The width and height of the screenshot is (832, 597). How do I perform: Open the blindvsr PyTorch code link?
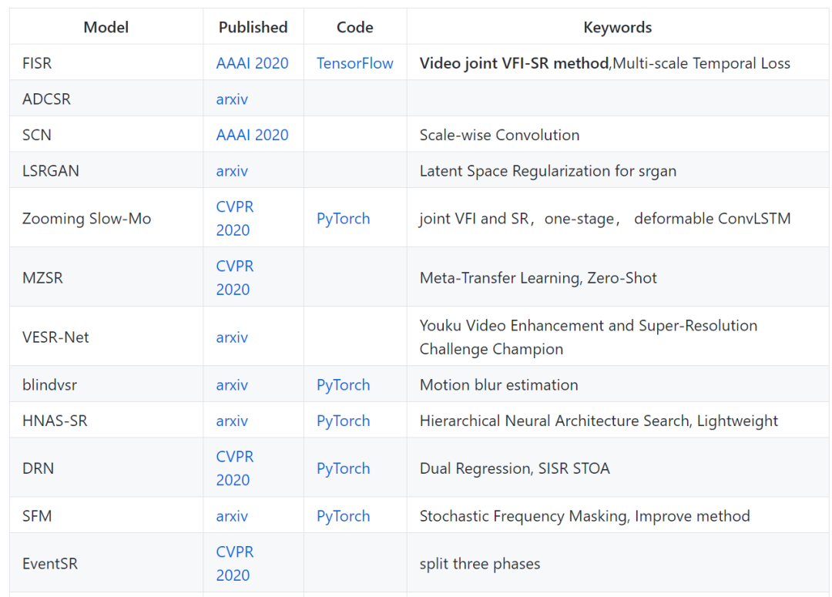pos(343,385)
